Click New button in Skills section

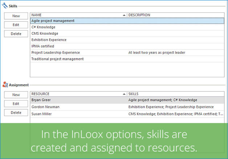(x=16, y=16)
